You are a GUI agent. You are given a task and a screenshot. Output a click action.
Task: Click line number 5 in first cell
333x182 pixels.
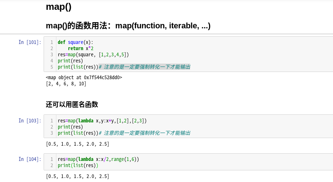(52, 67)
